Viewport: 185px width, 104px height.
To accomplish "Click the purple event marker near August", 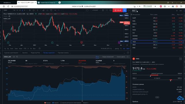I will click(119, 42).
